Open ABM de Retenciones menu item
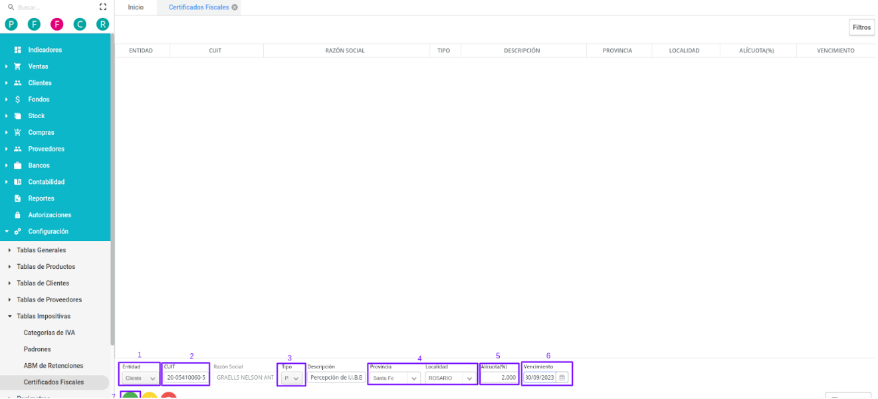The image size is (878, 399). pos(53,366)
